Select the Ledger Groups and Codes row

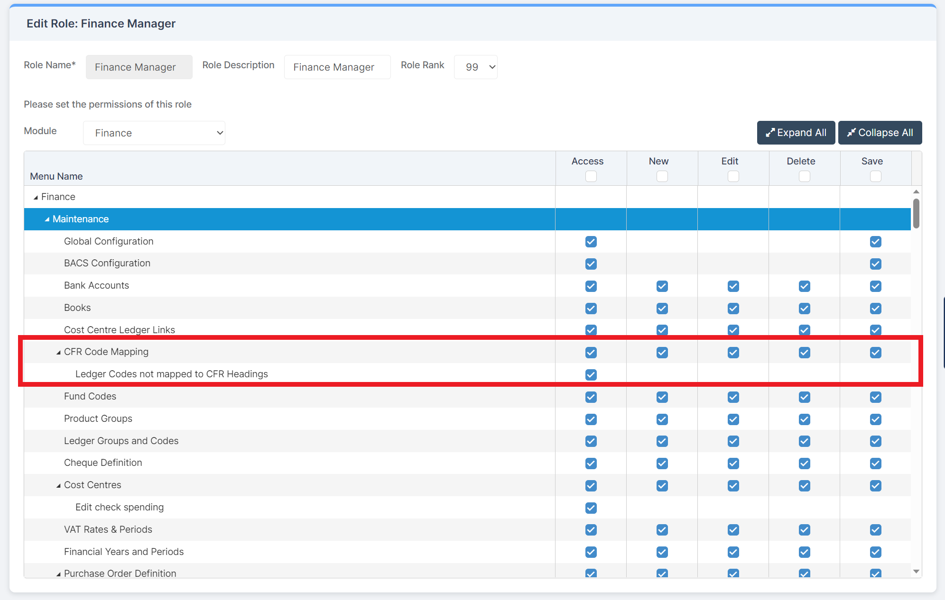121,441
